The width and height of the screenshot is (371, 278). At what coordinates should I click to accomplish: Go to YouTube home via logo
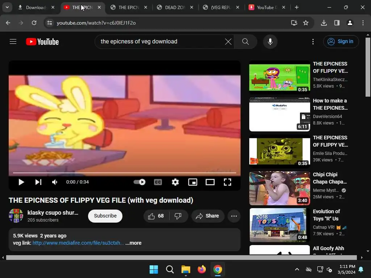click(x=42, y=42)
